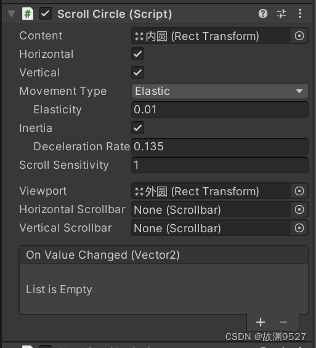Open object picker for Vertical Scrollbar
Viewport: 316px width, 348px height.
[x=299, y=228]
